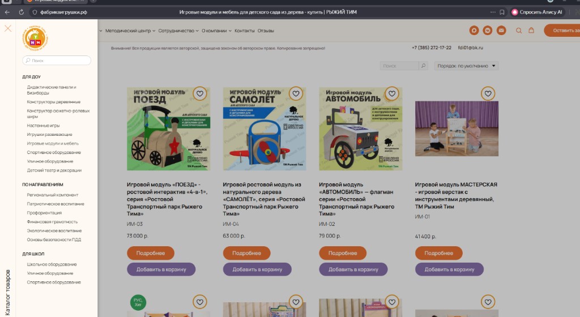Focus the product list Поиск field

pos(399,66)
